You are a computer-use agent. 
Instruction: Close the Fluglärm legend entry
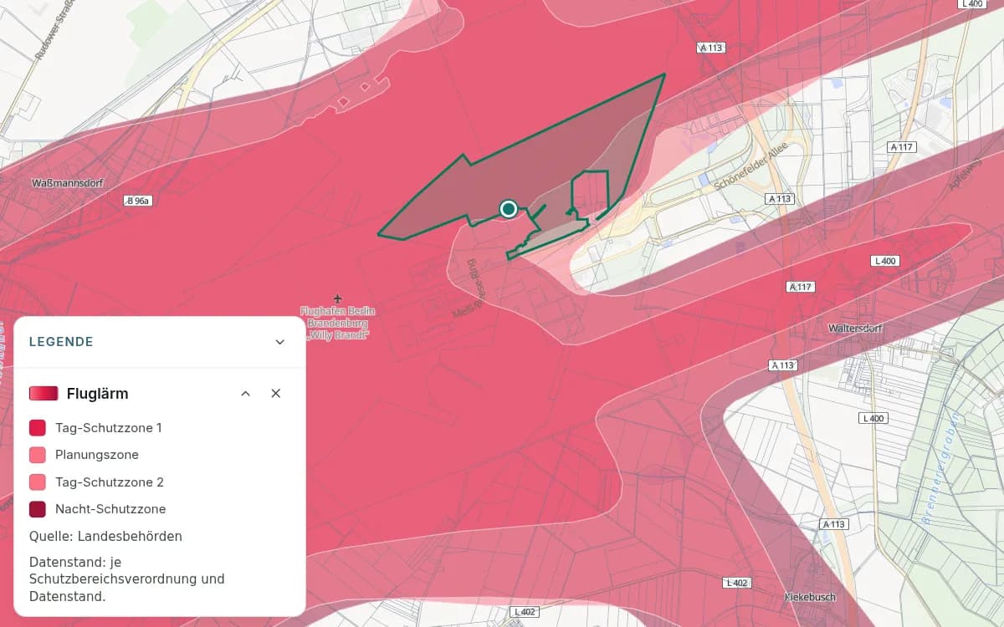coord(275,394)
